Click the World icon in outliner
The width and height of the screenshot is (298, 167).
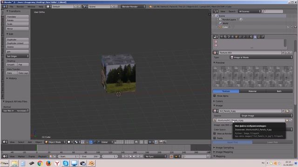click(220, 23)
